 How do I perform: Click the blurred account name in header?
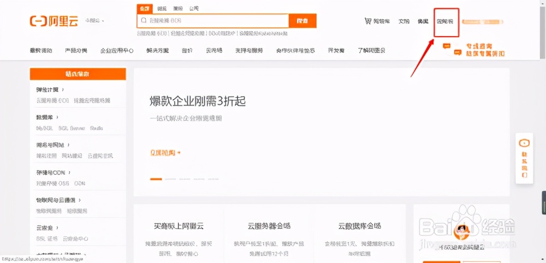pyautogui.click(x=483, y=22)
